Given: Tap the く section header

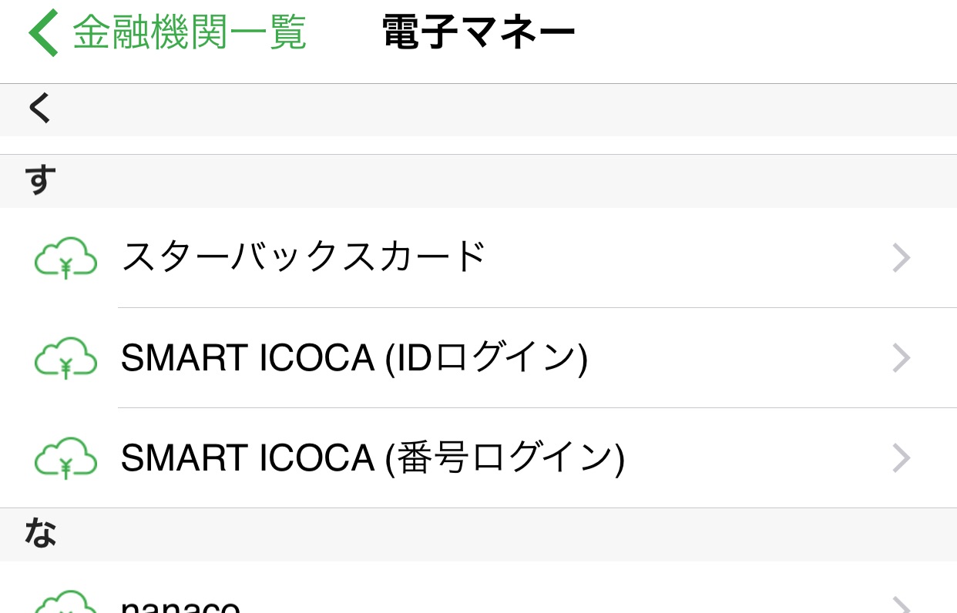Looking at the screenshot, I should coord(478,110).
